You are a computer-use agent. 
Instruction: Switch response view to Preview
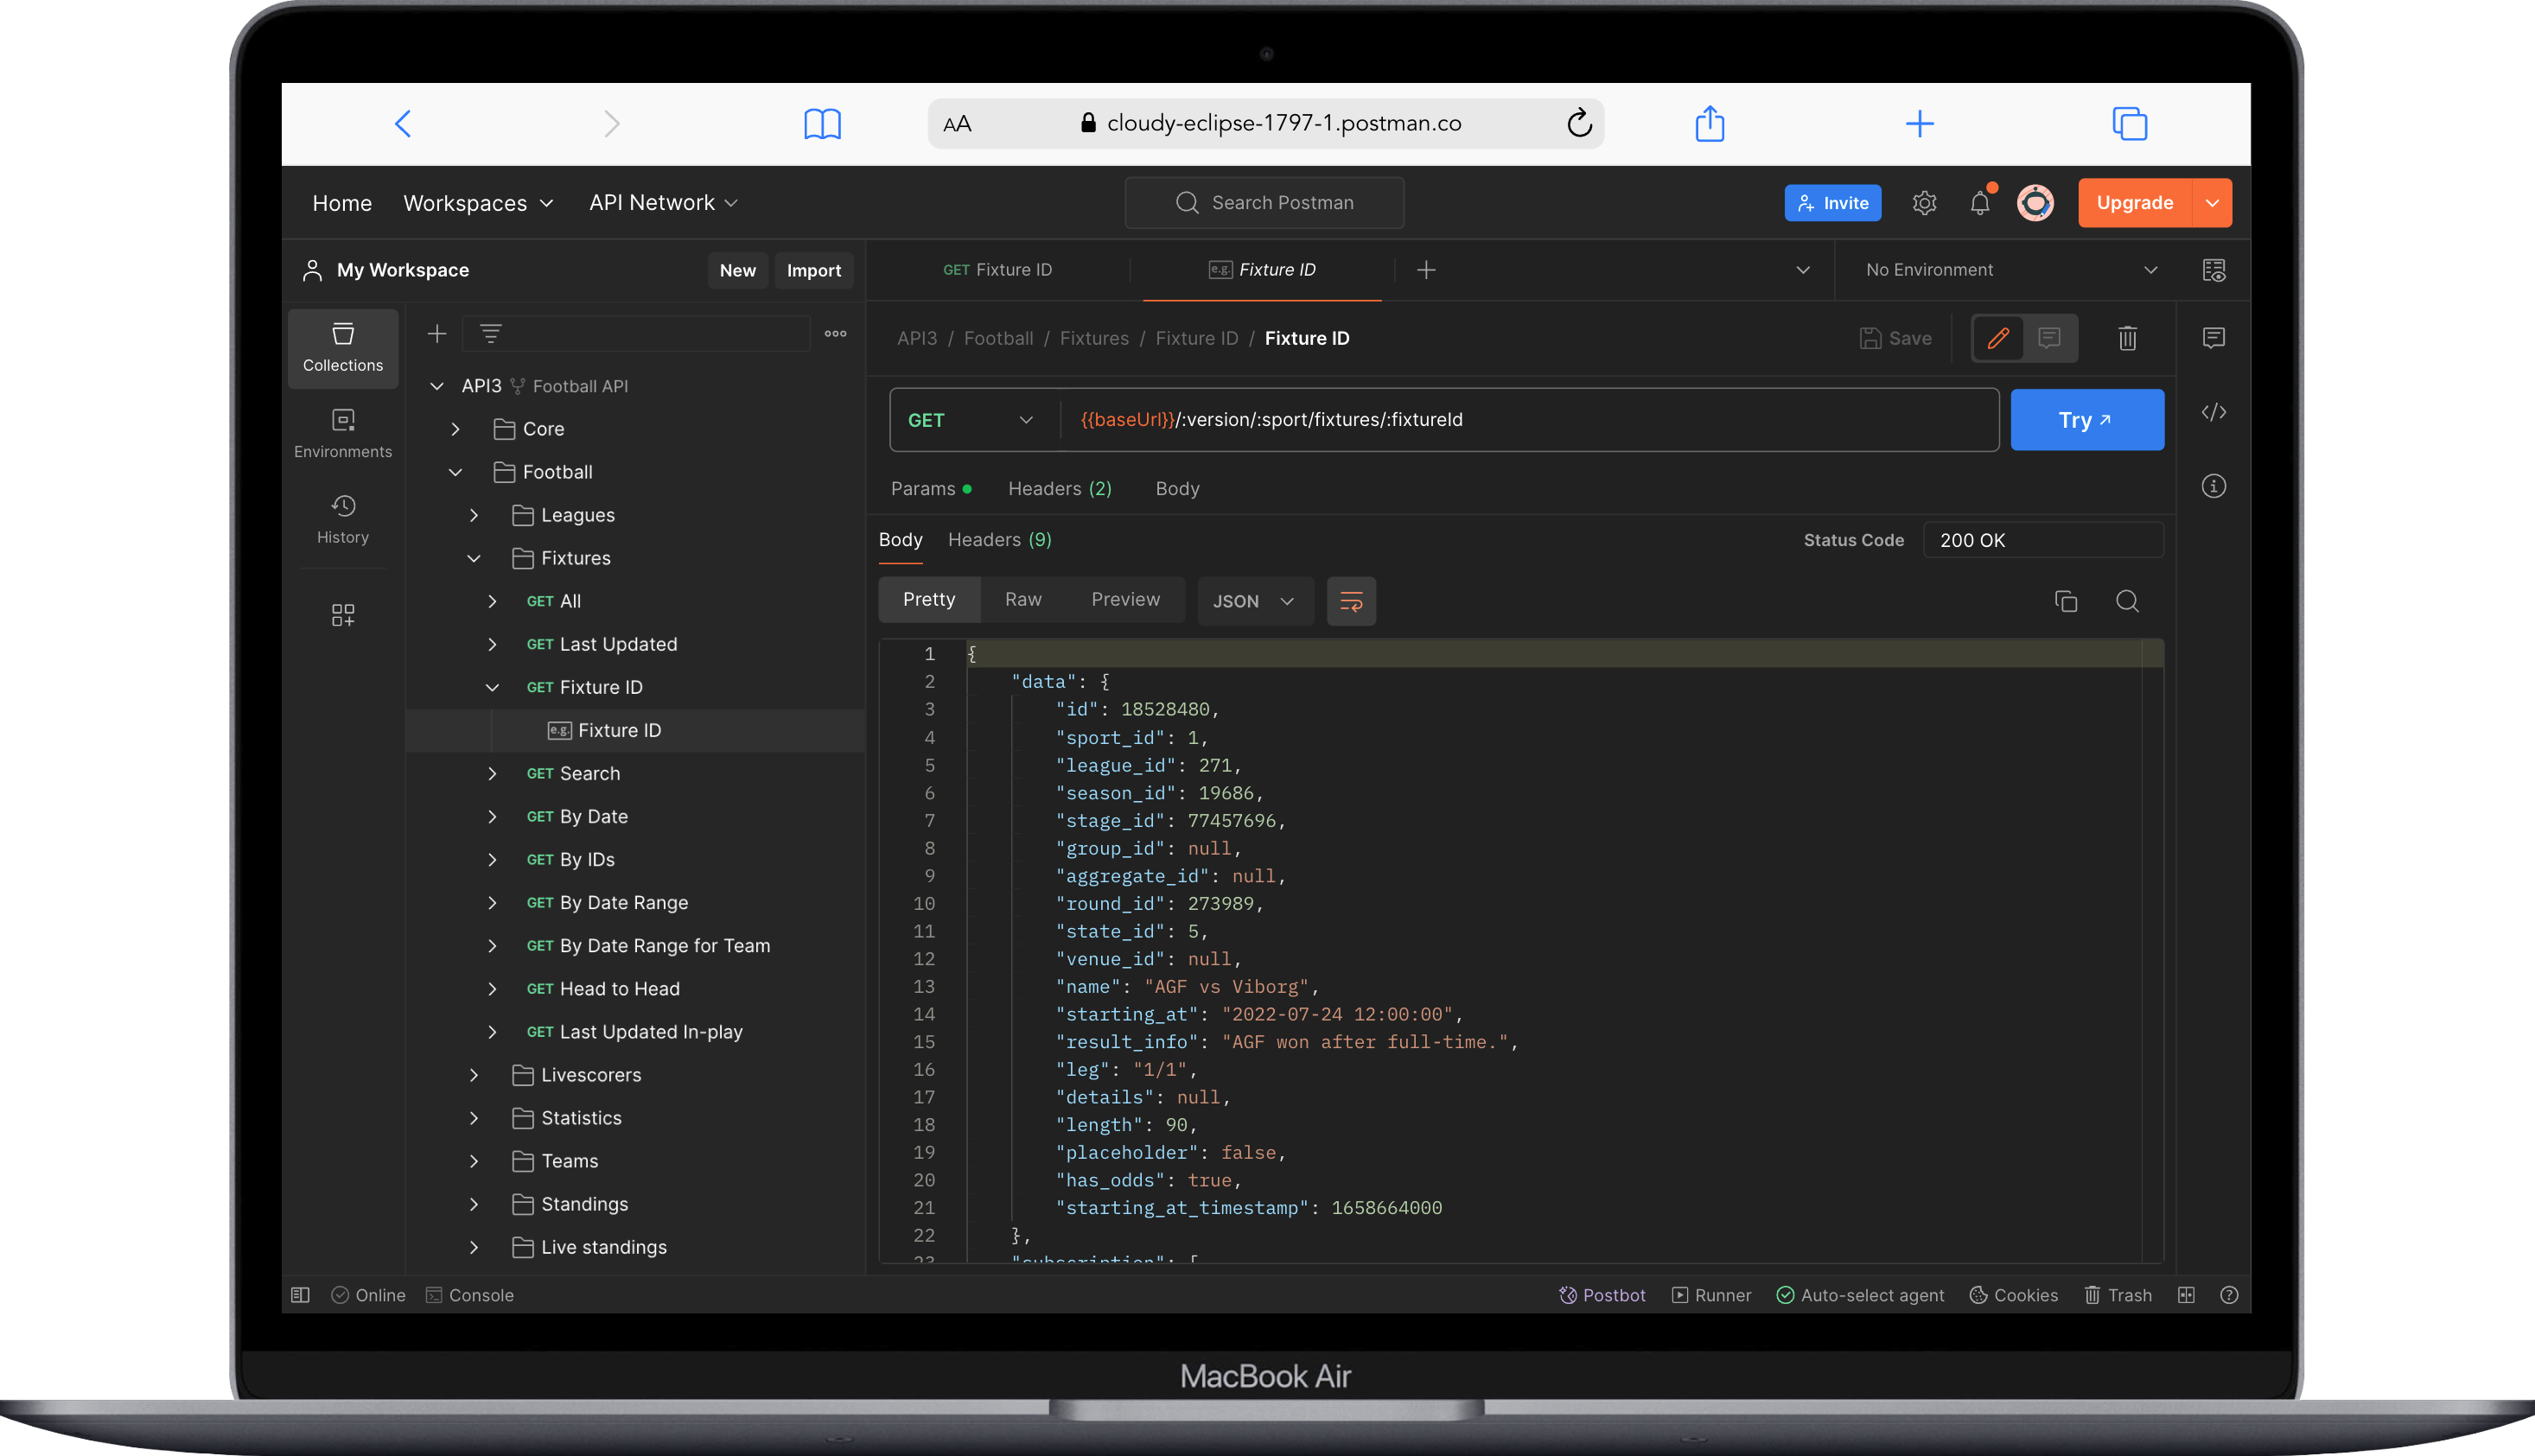click(x=1125, y=599)
